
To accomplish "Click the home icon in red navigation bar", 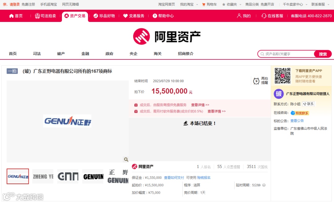I will coord(11,16).
